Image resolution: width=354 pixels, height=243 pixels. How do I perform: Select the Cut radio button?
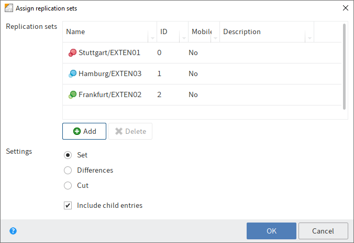pyautogui.click(x=68, y=186)
